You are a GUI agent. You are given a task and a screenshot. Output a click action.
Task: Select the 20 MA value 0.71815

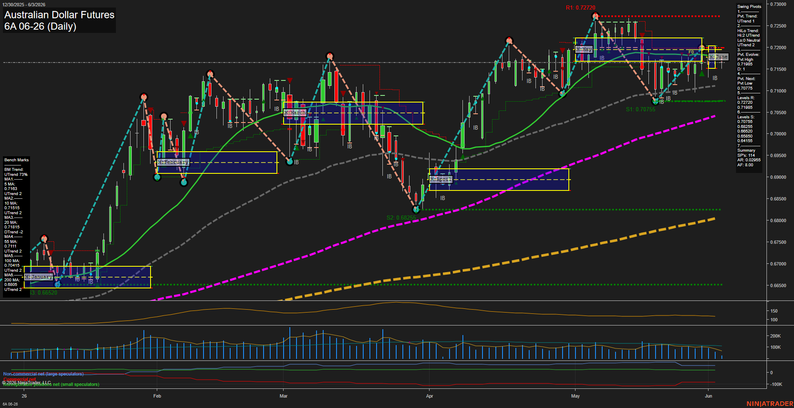coord(12,227)
